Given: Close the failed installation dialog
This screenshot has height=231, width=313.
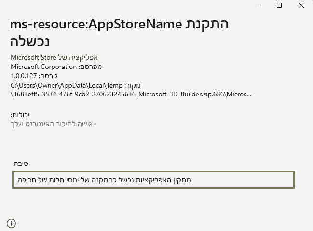Looking at the screenshot, I should point(301,5).
